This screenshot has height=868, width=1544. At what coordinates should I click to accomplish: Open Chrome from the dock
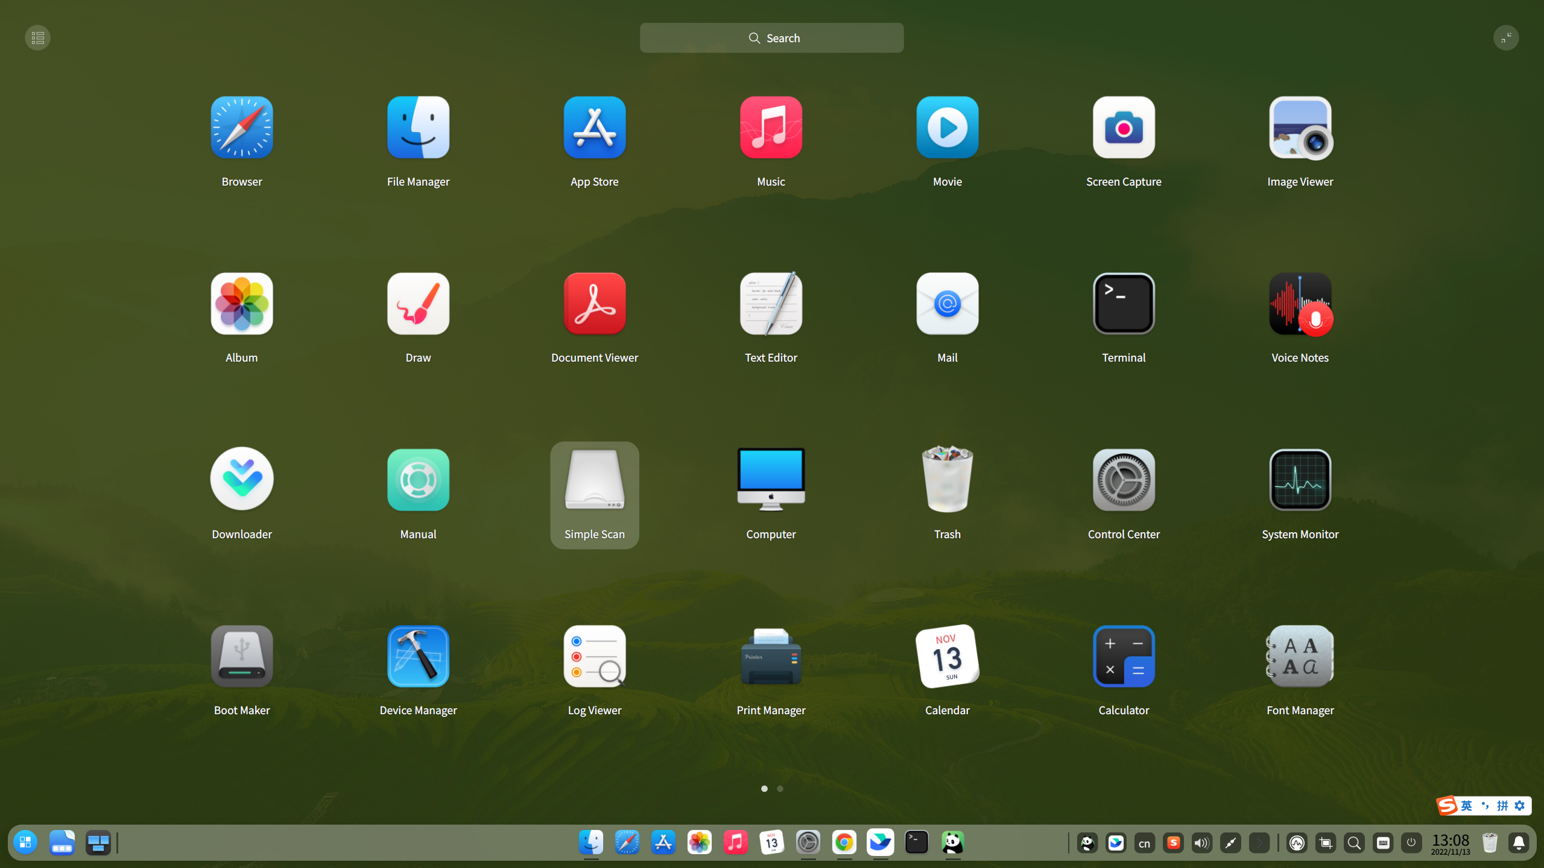pos(844,843)
